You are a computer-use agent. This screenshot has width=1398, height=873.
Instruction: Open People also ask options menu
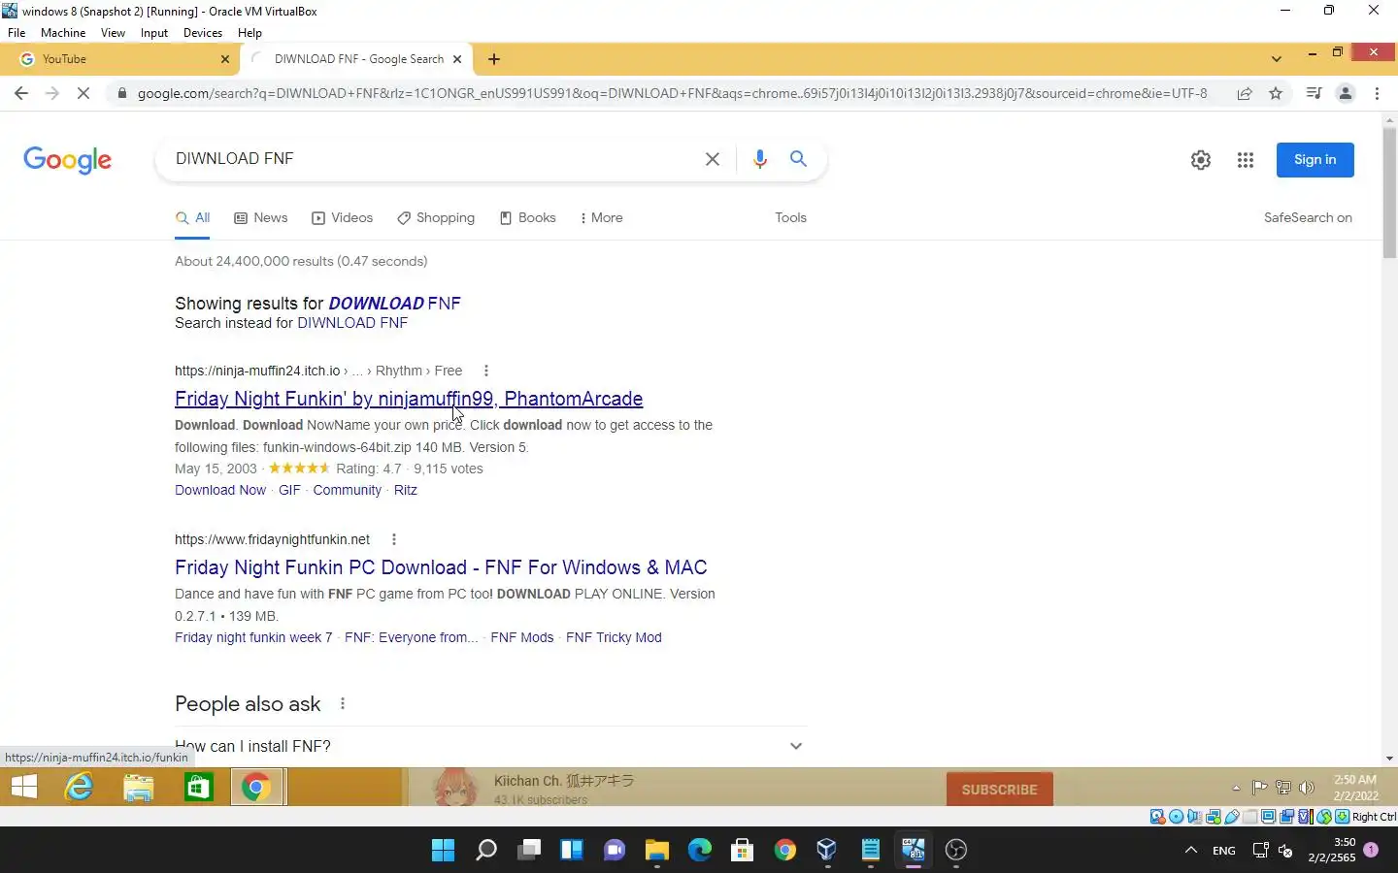pos(343,704)
